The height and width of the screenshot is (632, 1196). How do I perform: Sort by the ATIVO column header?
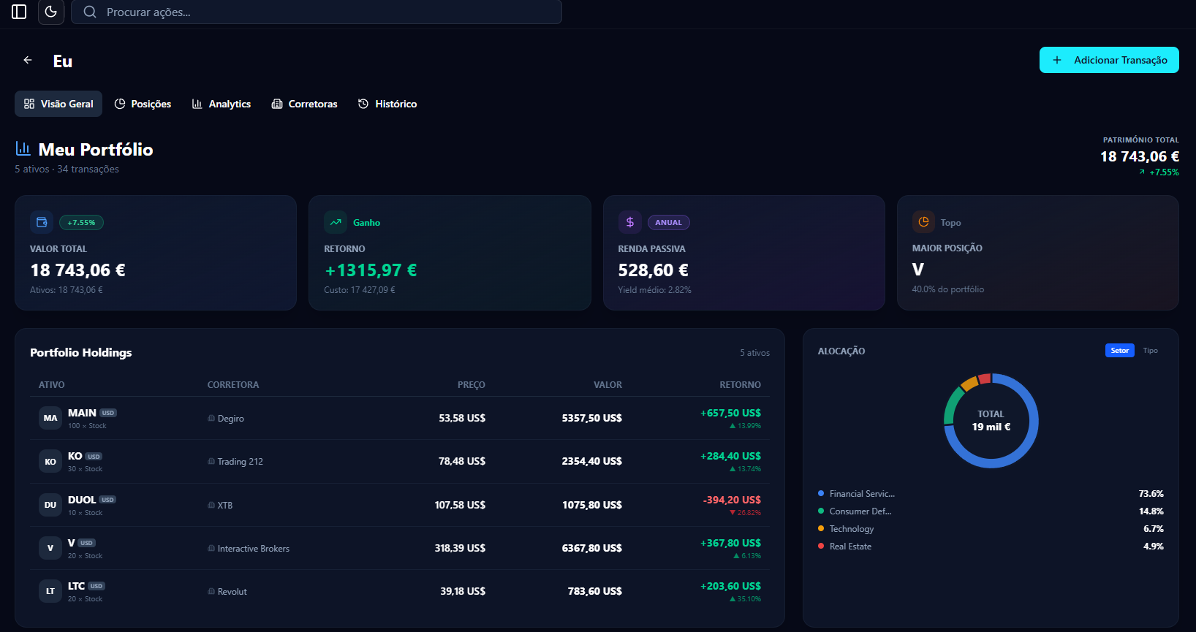pos(52,385)
